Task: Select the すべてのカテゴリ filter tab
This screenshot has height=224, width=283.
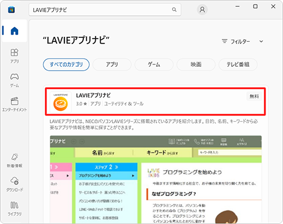Action: point(66,64)
